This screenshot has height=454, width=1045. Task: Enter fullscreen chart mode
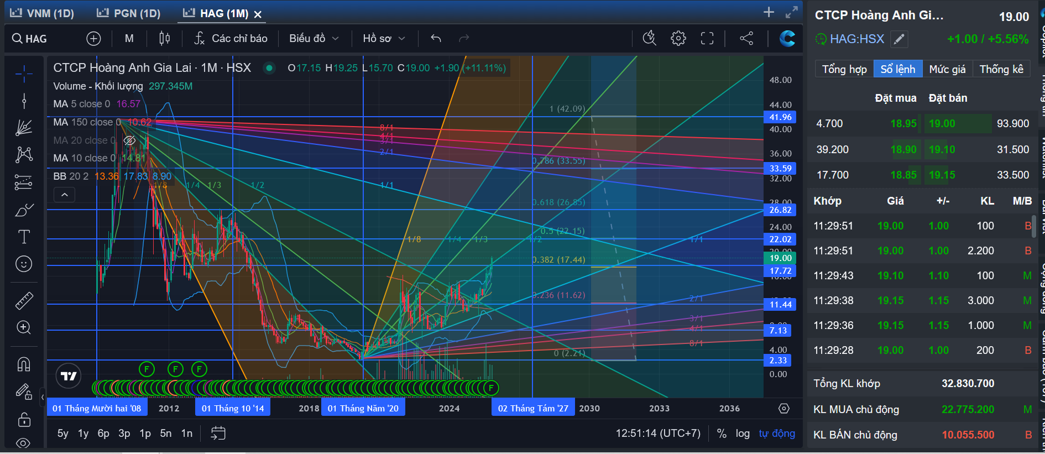tap(707, 38)
